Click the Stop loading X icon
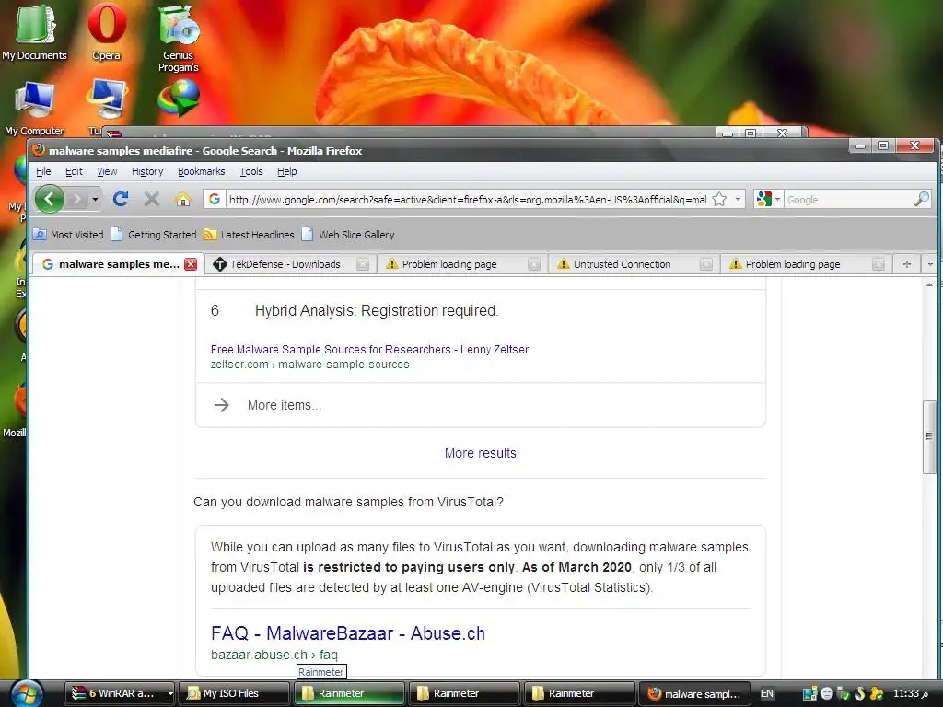The width and height of the screenshot is (943, 707). (x=152, y=199)
